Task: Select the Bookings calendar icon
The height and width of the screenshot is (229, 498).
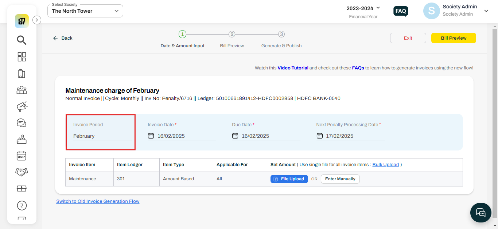Action: pyautogui.click(x=22, y=156)
